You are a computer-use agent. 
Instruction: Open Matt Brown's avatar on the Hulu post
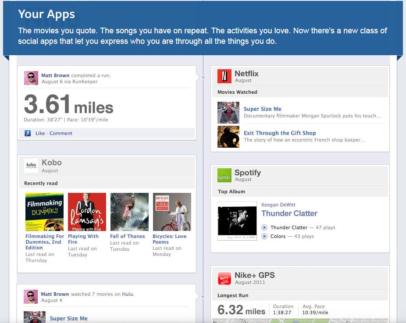tap(31, 297)
